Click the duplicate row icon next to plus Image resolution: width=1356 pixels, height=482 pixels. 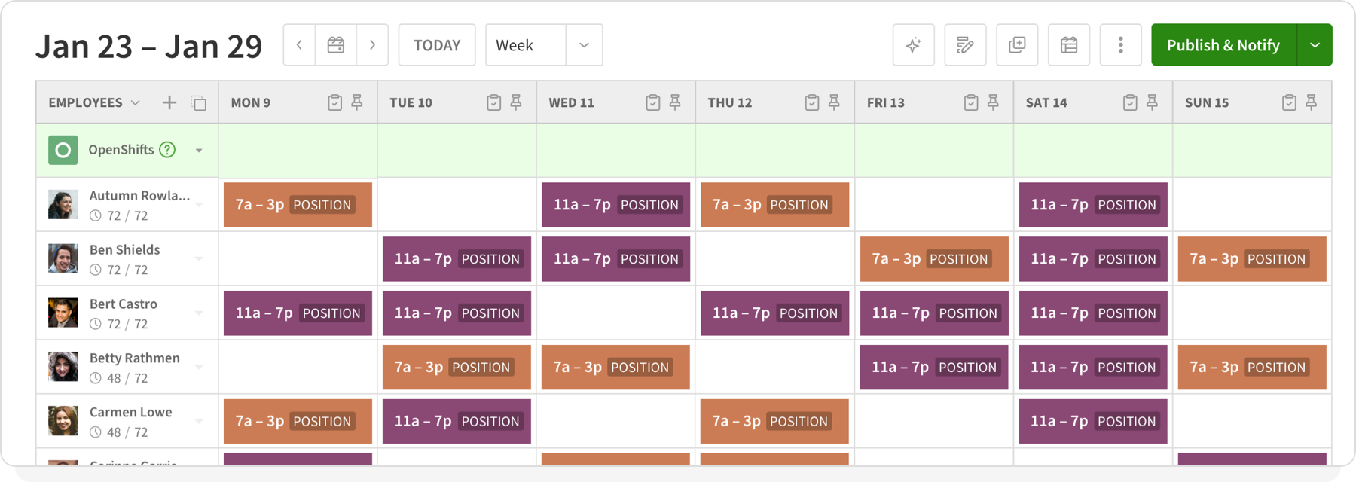197,102
